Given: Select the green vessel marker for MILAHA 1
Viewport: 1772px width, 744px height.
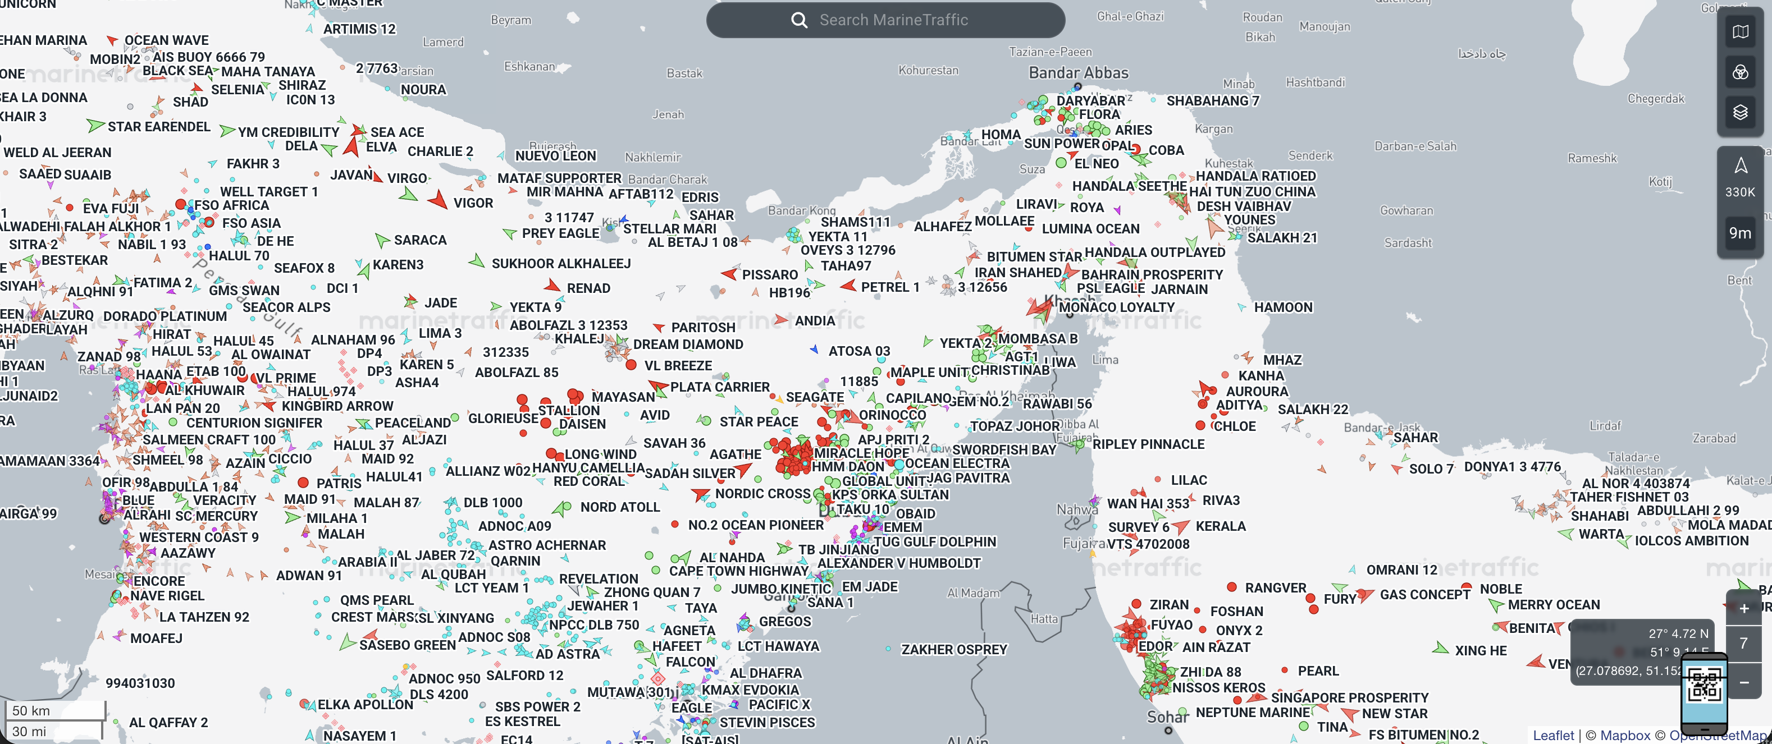Looking at the screenshot, I should (x=293, y=517).
